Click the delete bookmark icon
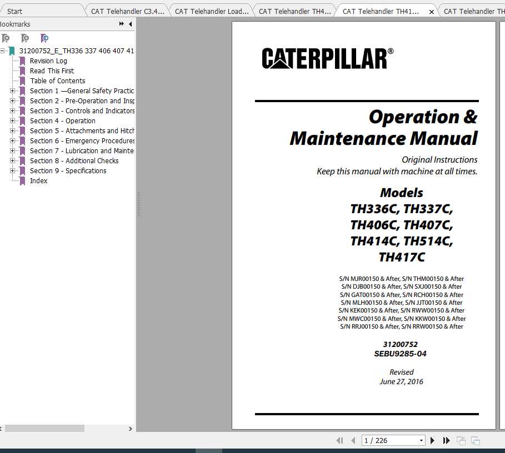Viewport: 505px width, 453px height. click(6, 38)
